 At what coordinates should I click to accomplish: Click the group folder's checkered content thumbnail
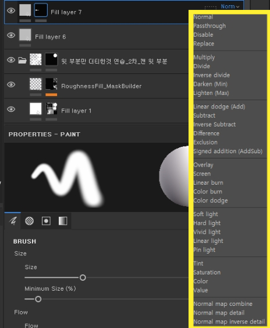pyautogui.click(x=35, y=59)
